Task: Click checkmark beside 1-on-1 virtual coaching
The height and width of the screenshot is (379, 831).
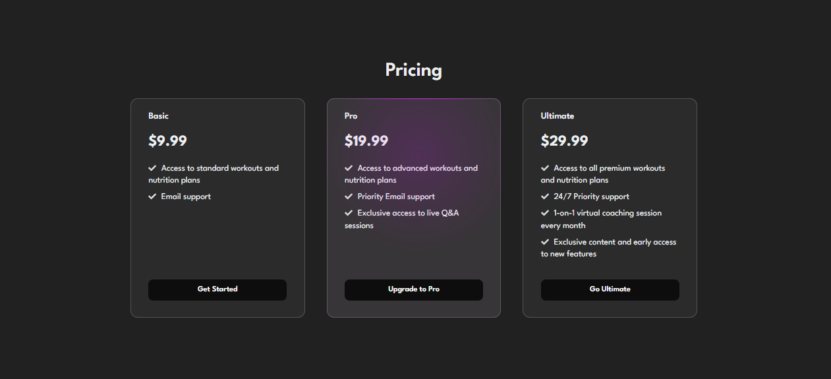Action: coord(545,213)
